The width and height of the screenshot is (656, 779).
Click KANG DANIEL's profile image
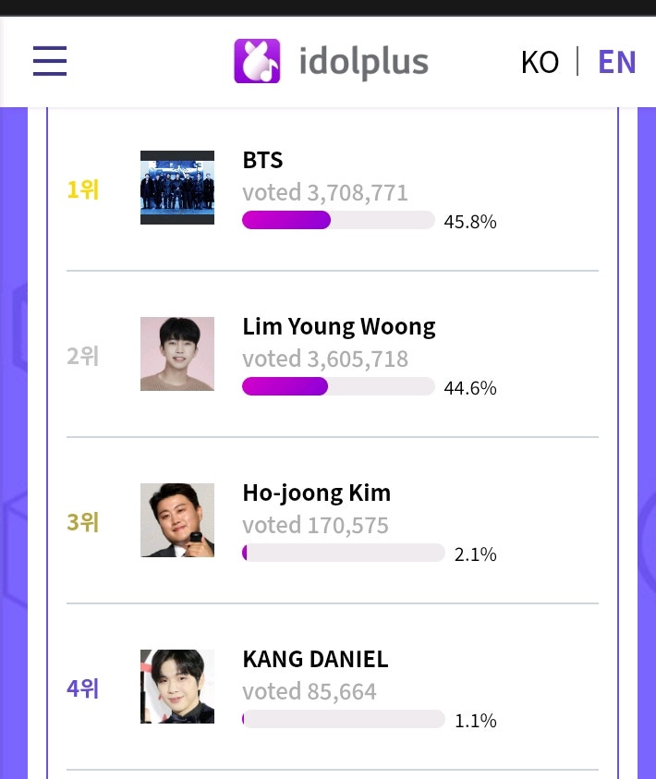click(176, 687)
